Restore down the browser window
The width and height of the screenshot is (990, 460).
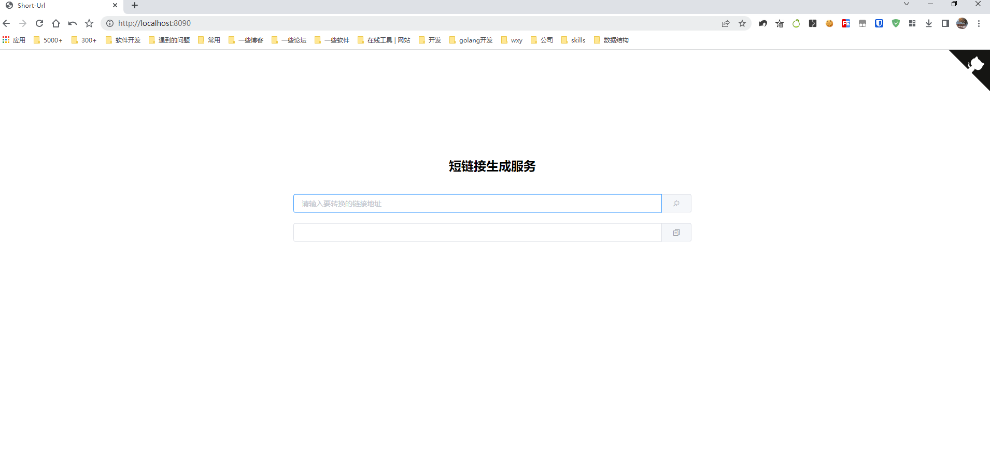(954, 4)
